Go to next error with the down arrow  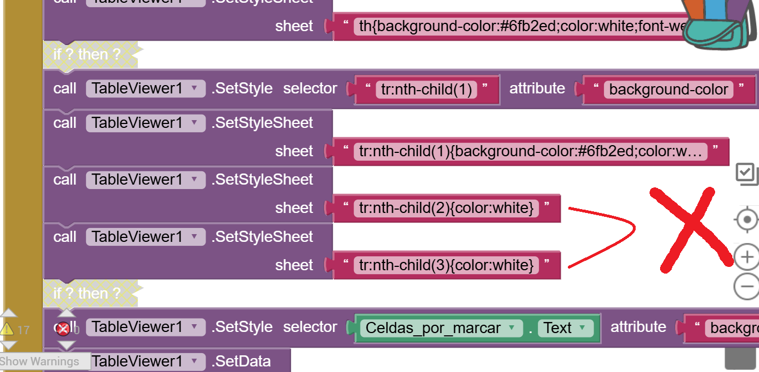pyautogui.click(x=66, y=346)
